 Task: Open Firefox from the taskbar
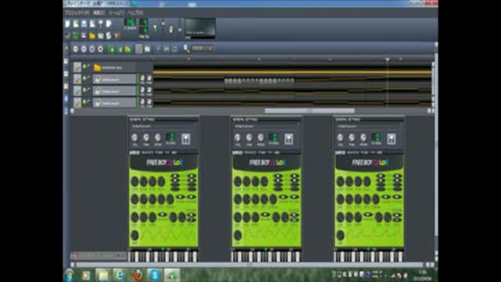(x=137, y=275)
